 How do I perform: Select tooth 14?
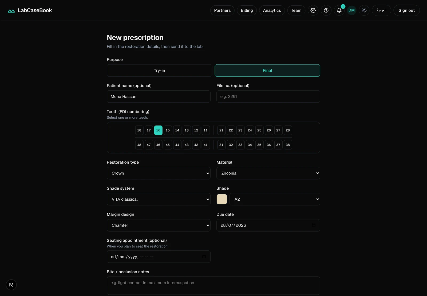click(177, 130)
